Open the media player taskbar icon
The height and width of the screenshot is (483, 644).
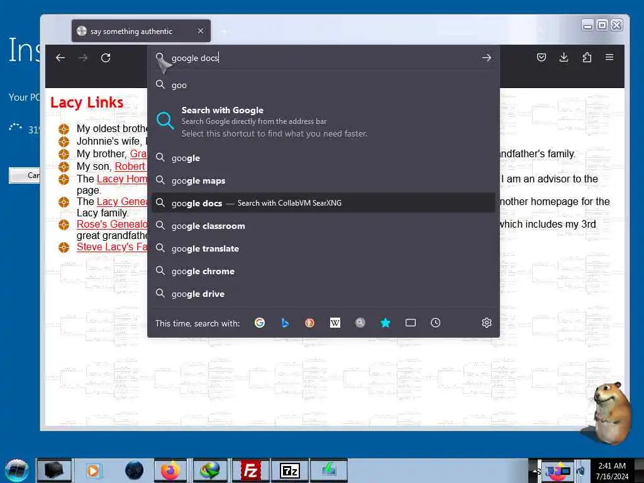(94, 470)
